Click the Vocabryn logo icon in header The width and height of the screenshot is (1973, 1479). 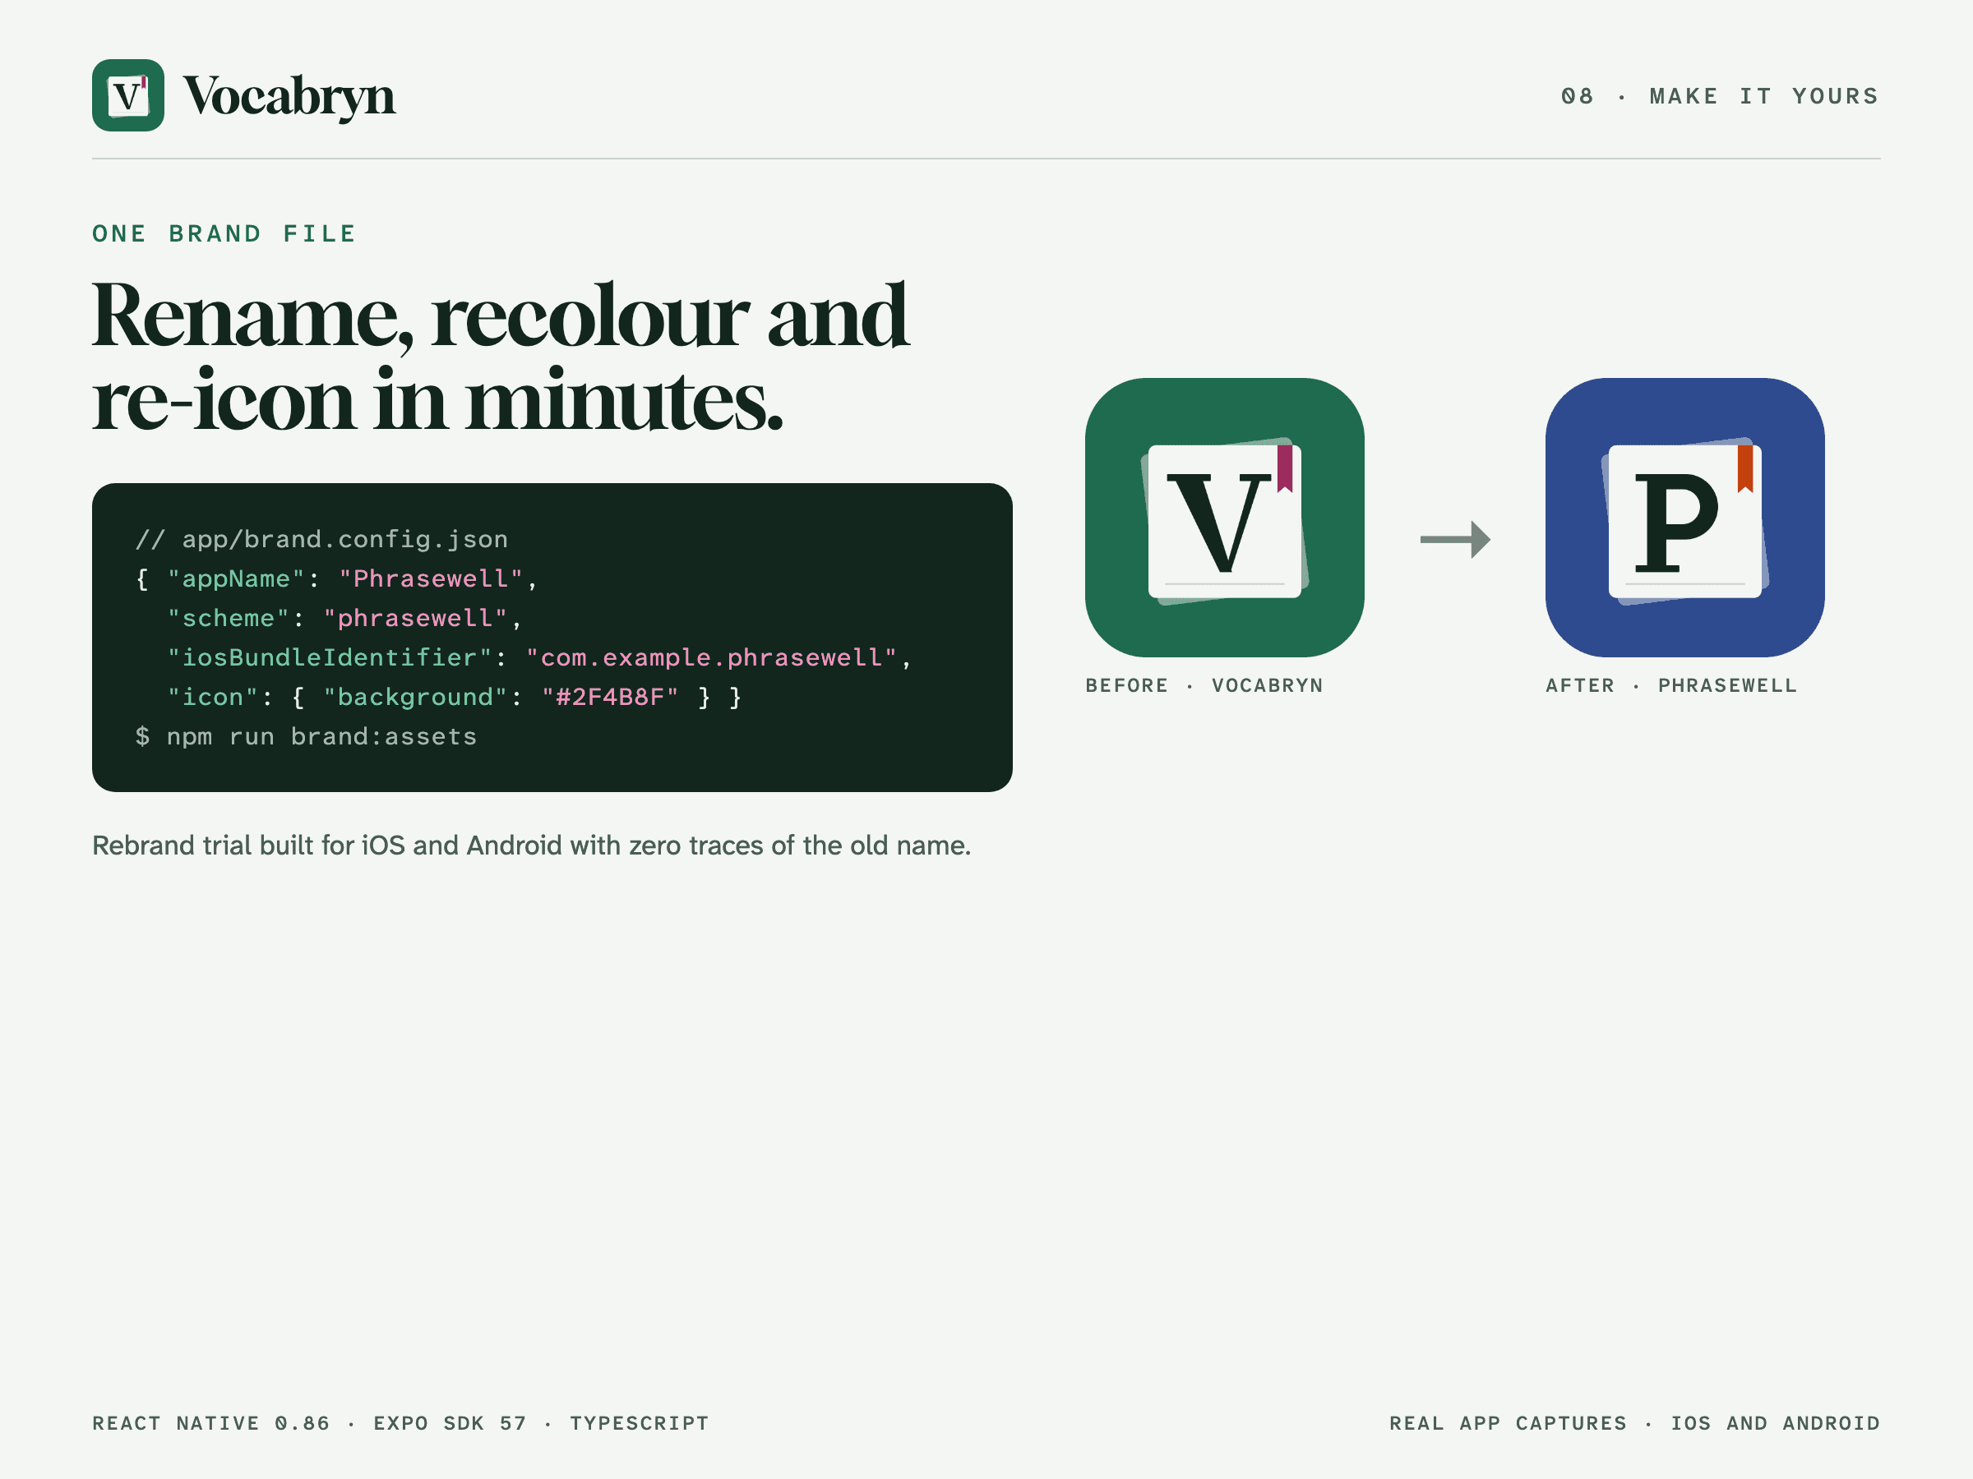127,95
